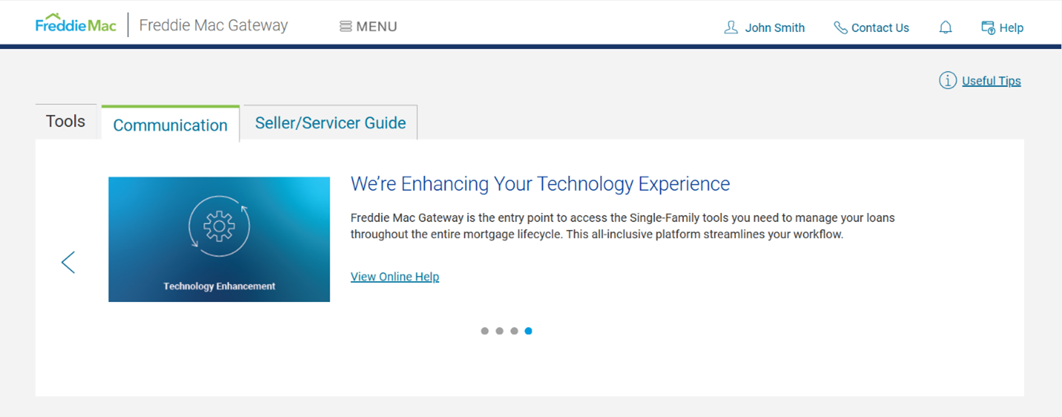Click the user profile icon
This screenshot has height=417, width=1062.
click(731, 27)
